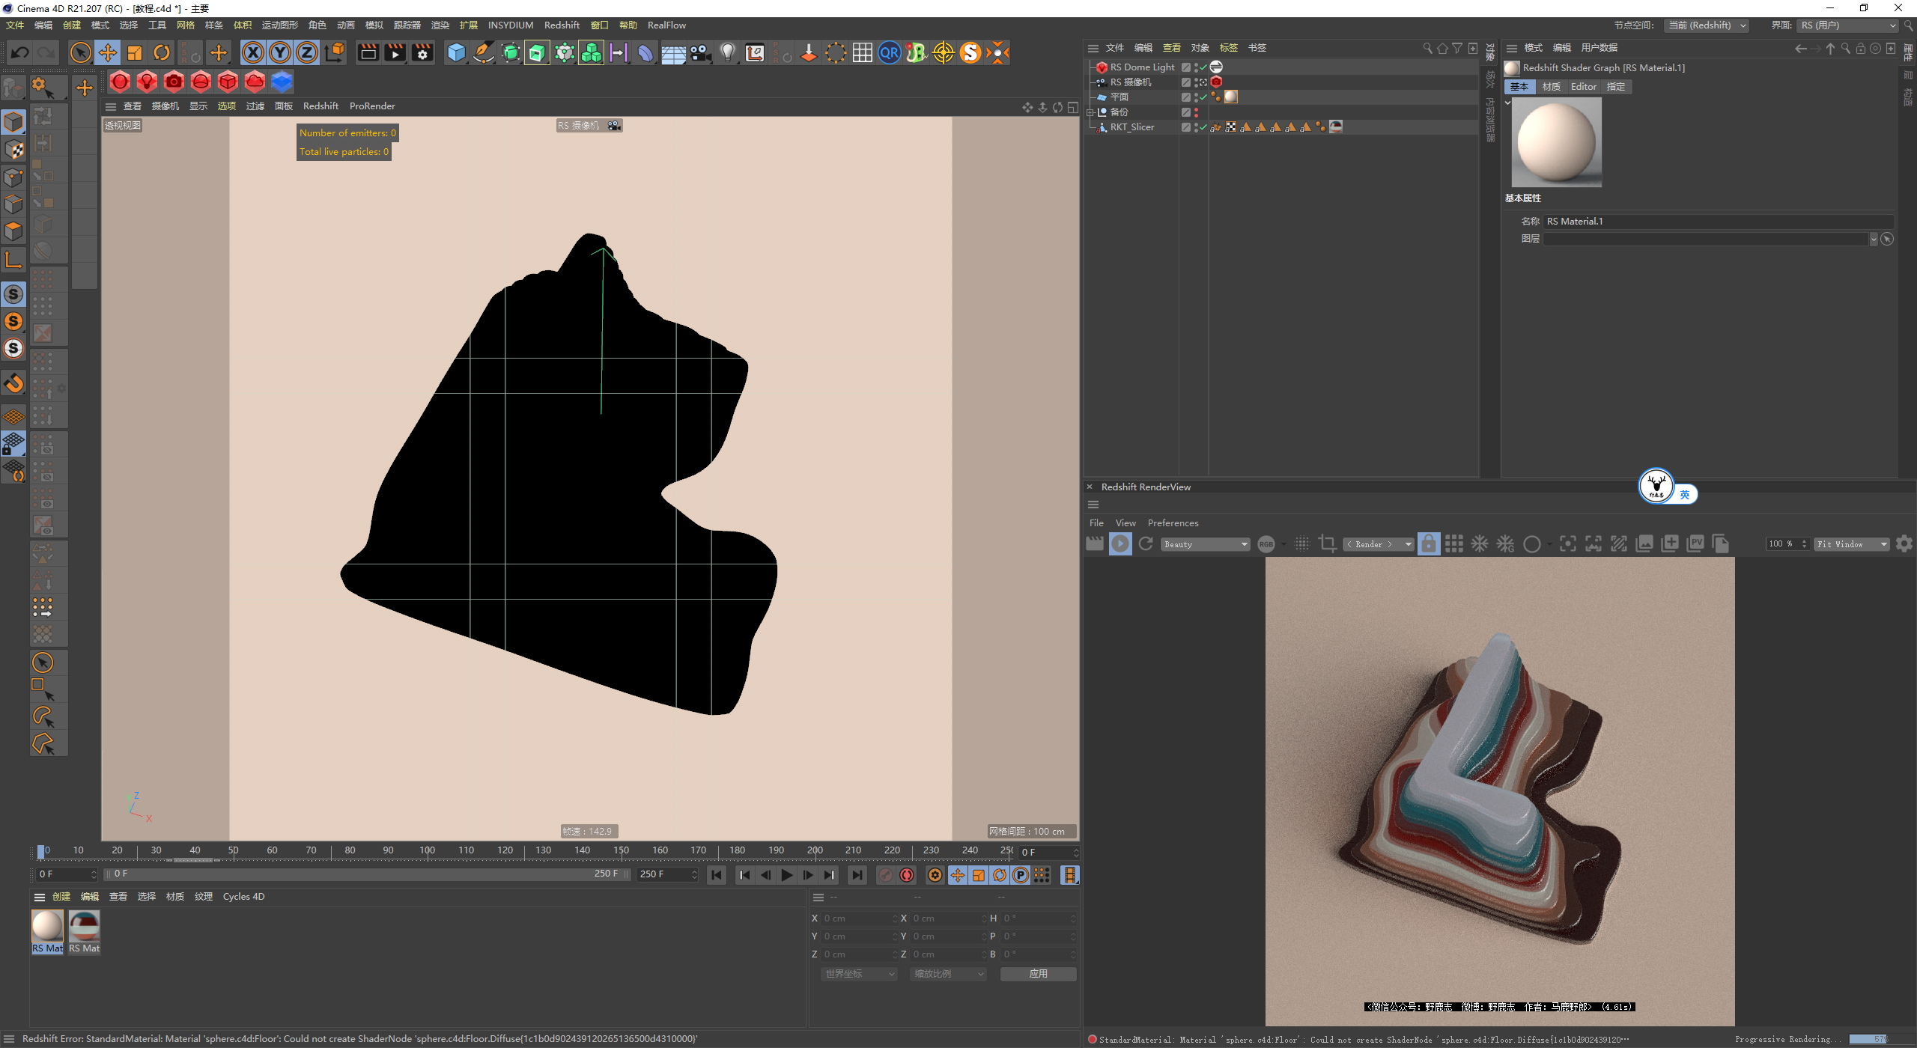This screenshot has height=1048, width=1917.
Task: Click the red Redshift camera icon
Action: [174, 82]
